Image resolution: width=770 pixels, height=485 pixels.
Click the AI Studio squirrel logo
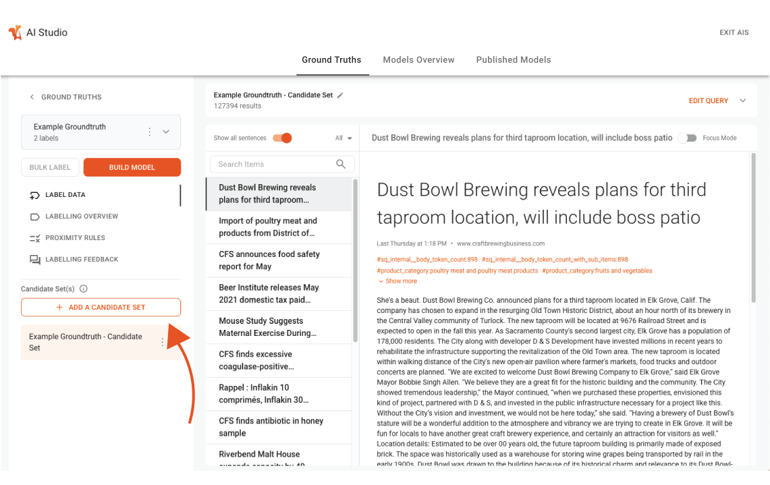pos(16,32)
